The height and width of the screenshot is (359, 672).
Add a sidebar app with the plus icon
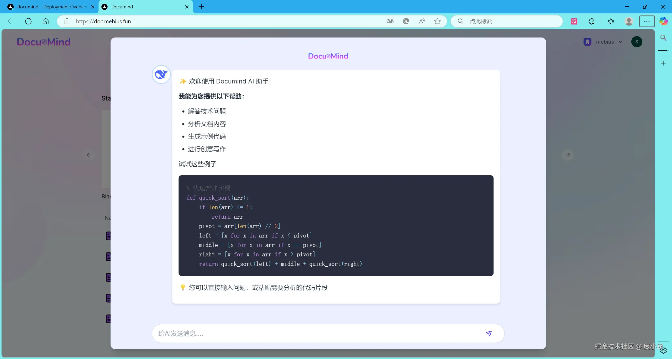(663, 63)
